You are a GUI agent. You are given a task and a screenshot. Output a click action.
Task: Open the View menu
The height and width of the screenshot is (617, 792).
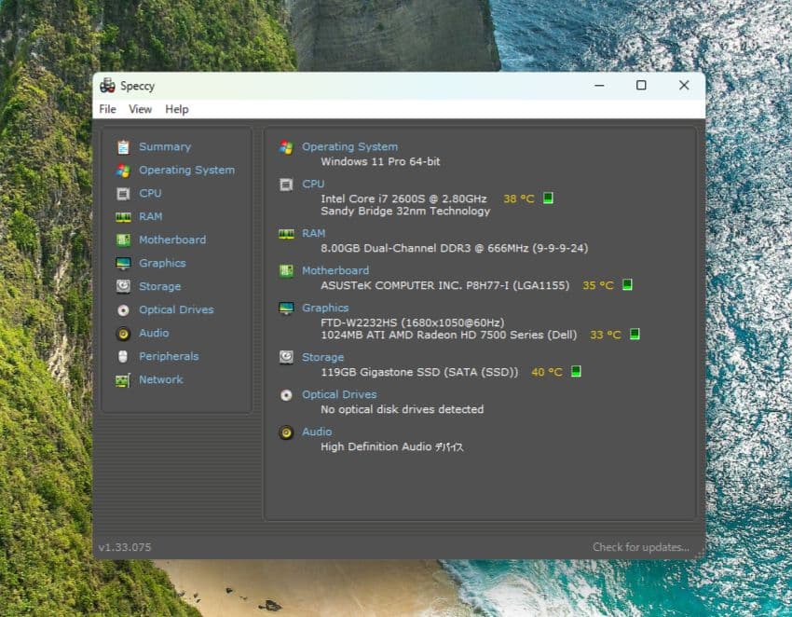(140, 109)
